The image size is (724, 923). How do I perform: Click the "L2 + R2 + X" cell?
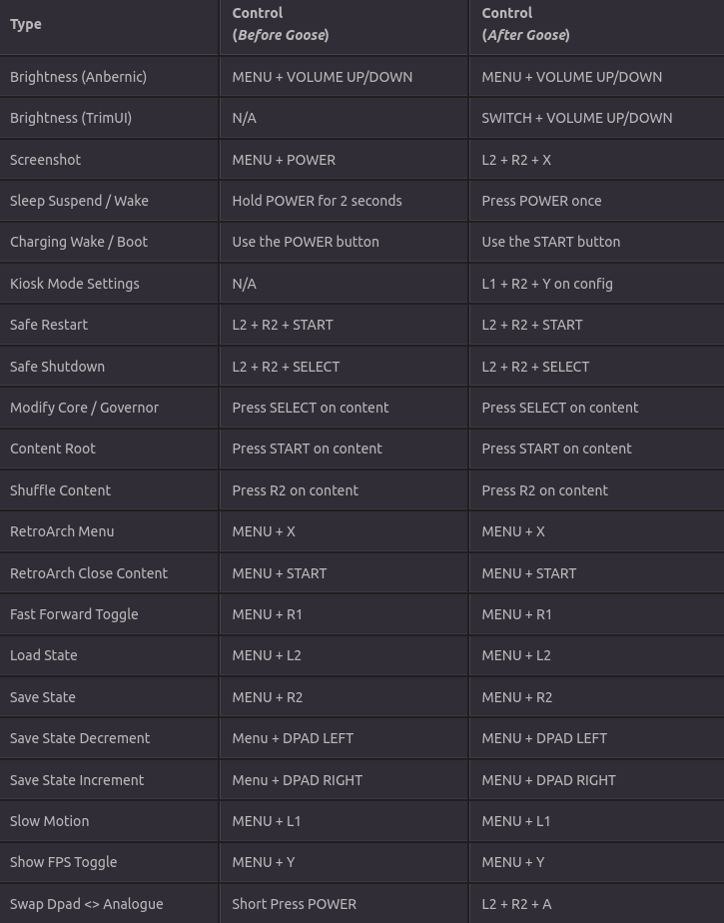(516, 160)
